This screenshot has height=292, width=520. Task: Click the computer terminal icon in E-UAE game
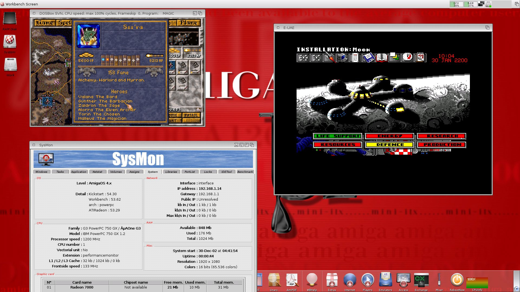click(x=342, y=58)
